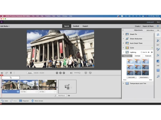Click the Color adjustment icon
The height and width of the screenshot is (120, 161).
127,48
